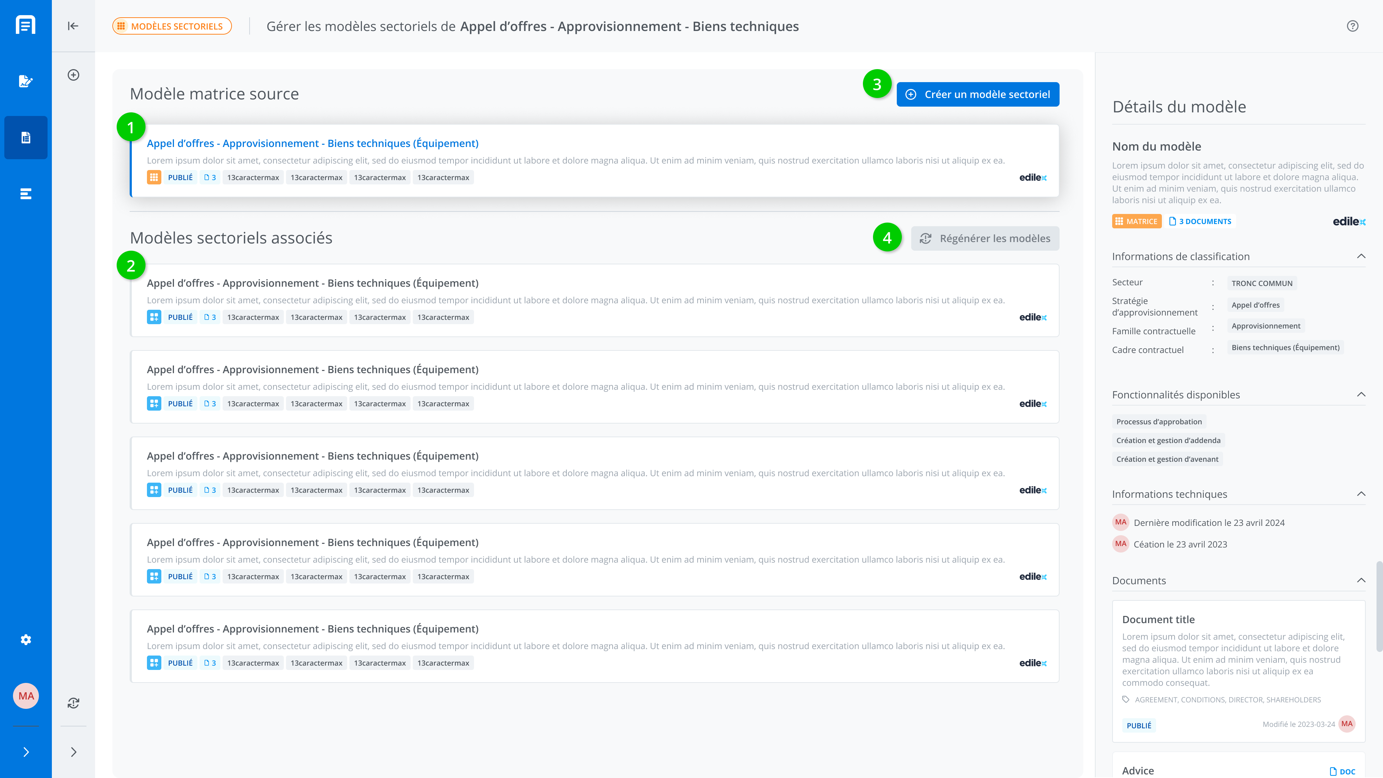Expand the blue main navigation chevron
This screenshot has height=778, width=1383.
(x=26, y=752)
